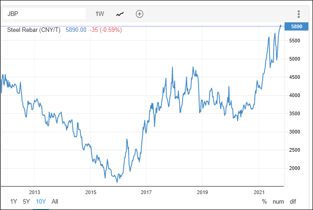Open the three-dot options menu

point(298,14)
